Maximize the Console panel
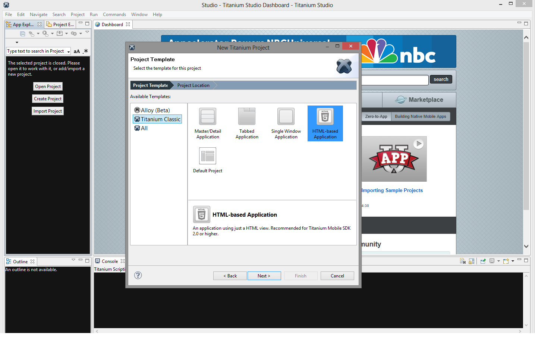The image size is (535, 358). click(x=526, y=260)
